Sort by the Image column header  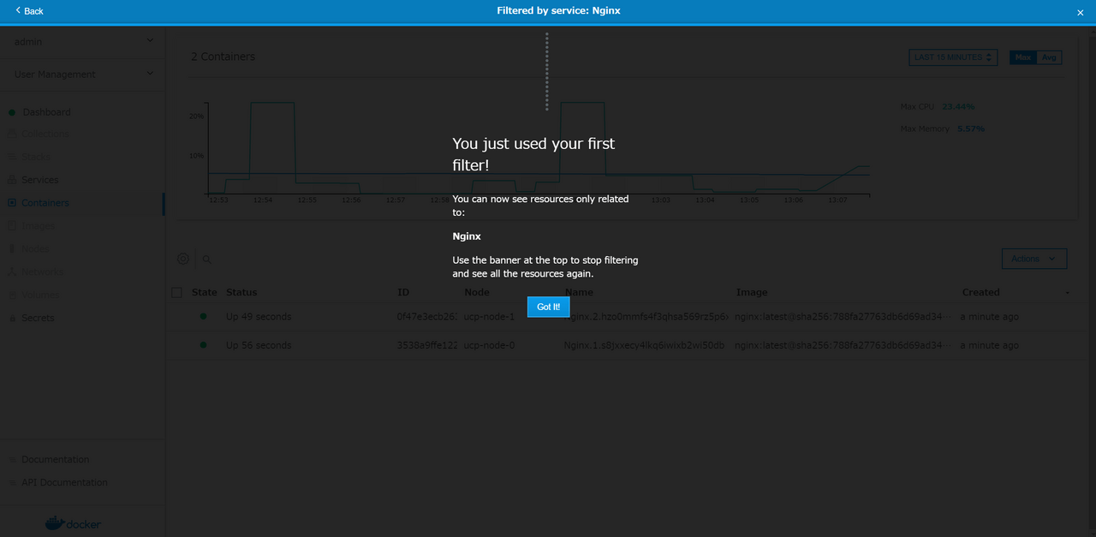[x=751, y=293]
